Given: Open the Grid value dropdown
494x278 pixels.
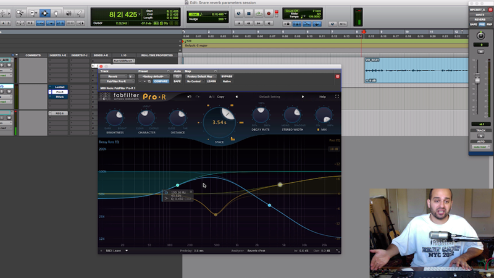Looking at the screenshot, I should pos(225,14).
